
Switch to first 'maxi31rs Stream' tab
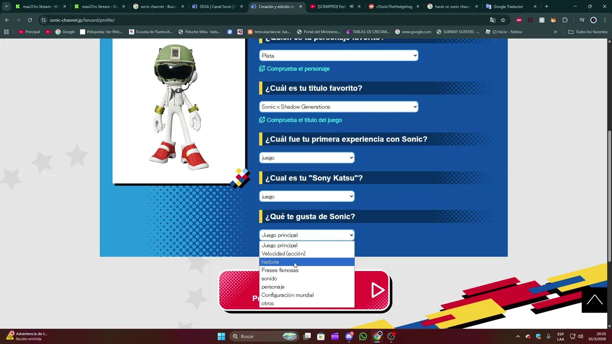click(40, 7)
